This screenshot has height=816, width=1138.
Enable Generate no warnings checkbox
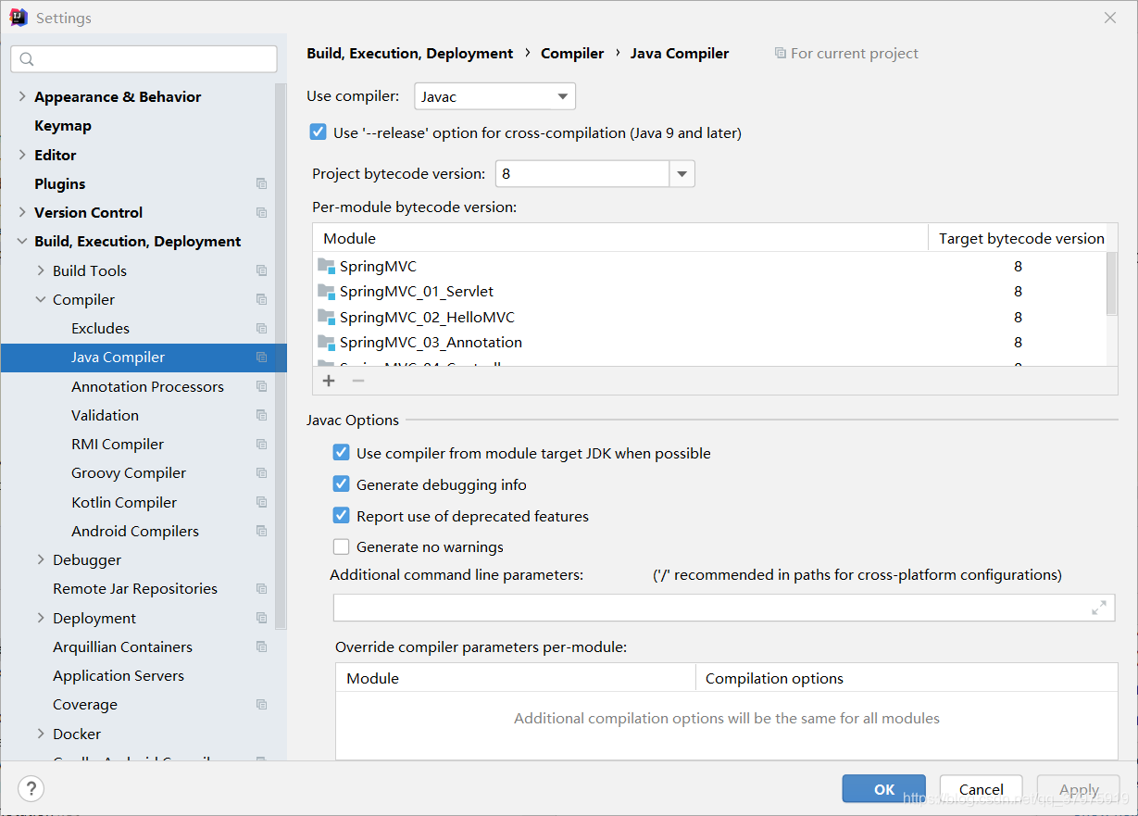(x=342, y=546)
